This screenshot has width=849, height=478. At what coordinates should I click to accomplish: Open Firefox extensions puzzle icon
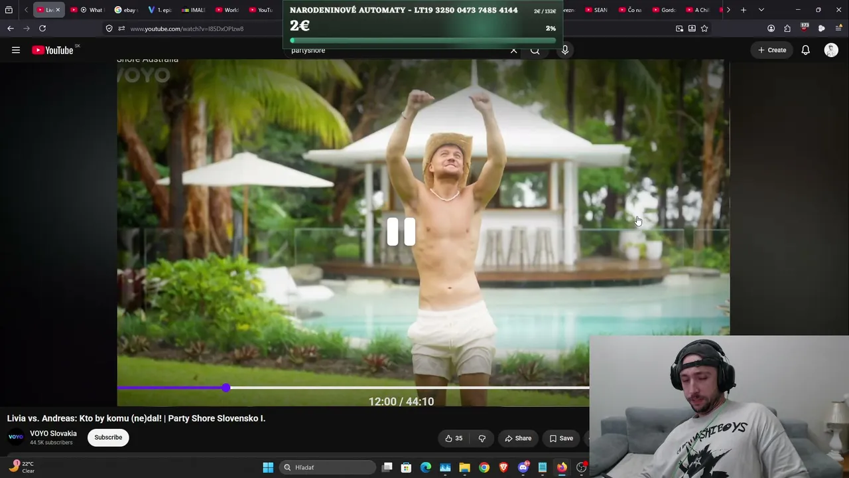click(787, 29)
